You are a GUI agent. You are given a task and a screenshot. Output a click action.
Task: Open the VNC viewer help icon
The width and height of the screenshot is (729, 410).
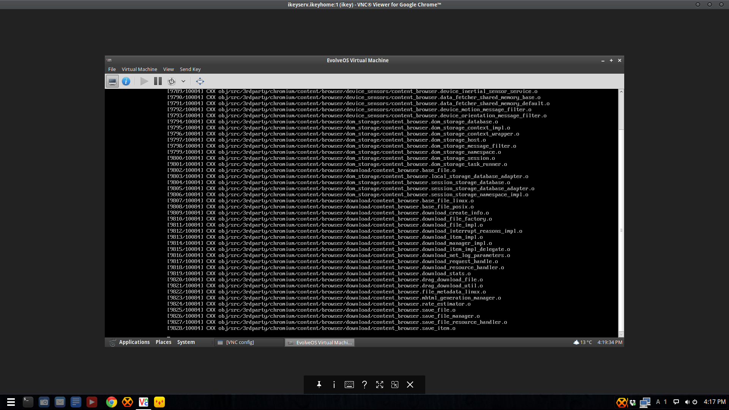pos(364,385)
